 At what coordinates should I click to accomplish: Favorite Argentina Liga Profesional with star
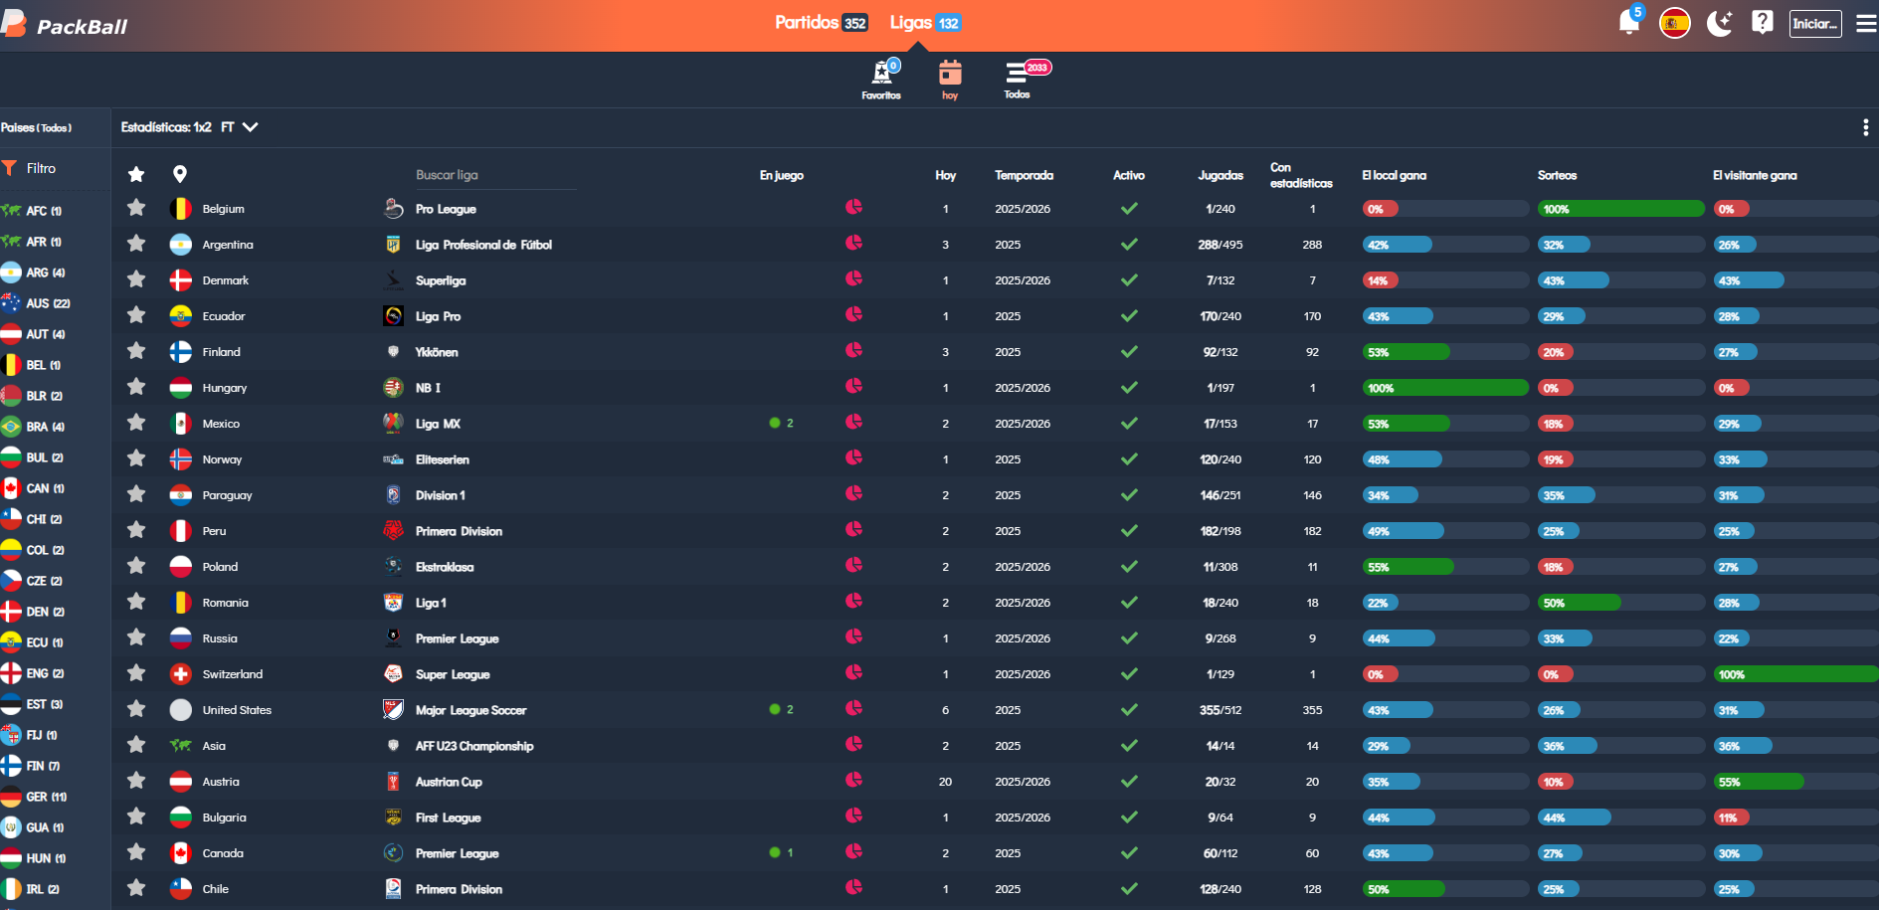(136, 244)
